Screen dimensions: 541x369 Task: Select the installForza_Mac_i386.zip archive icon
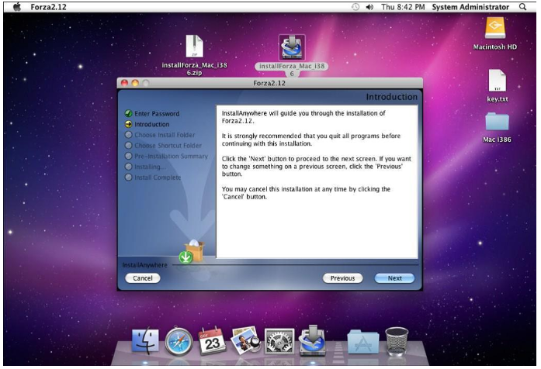pos(195,47)
